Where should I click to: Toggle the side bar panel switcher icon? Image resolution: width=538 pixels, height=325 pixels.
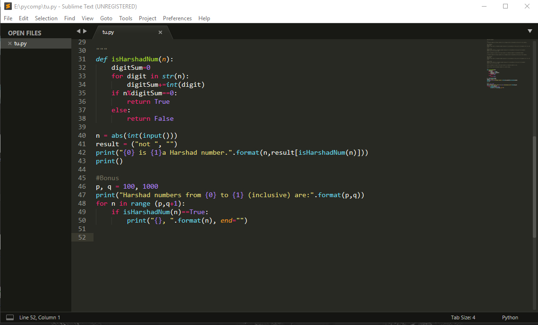point(10,317)
